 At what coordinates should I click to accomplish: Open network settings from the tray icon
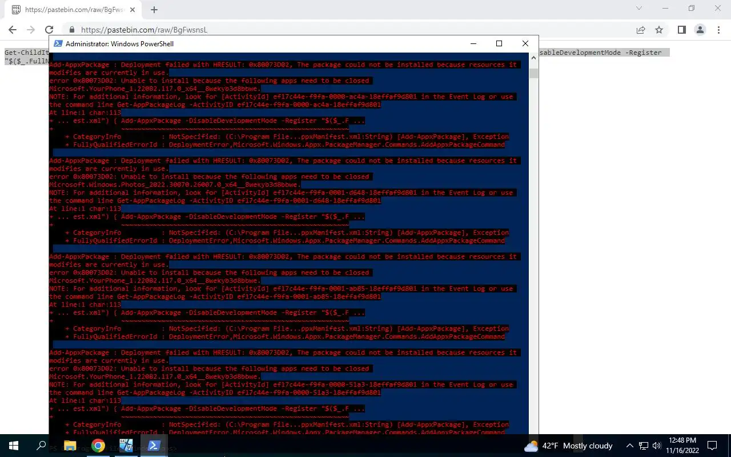[644, 446]
